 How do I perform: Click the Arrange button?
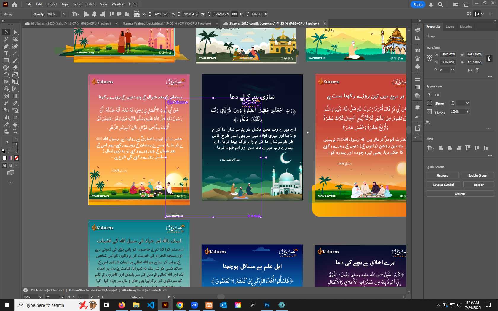(460, 194)
